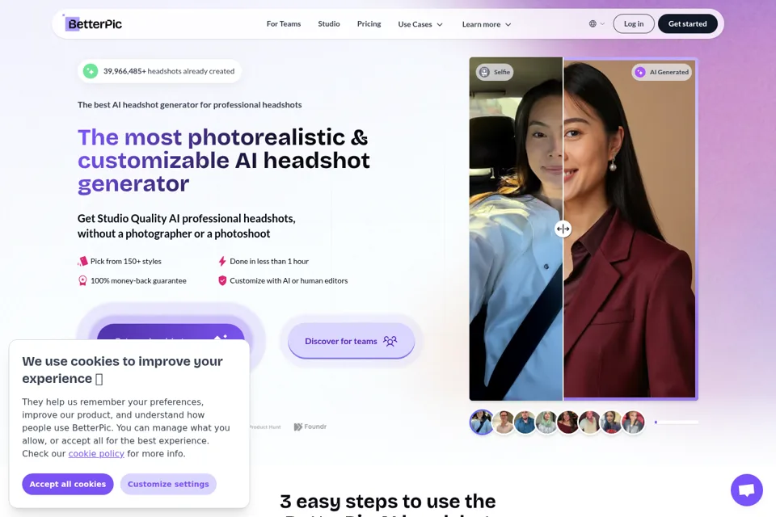Click the before/after comparison slider handle
Image resolution: width=776 pixels, height=517 pixels.
(563, 229)
